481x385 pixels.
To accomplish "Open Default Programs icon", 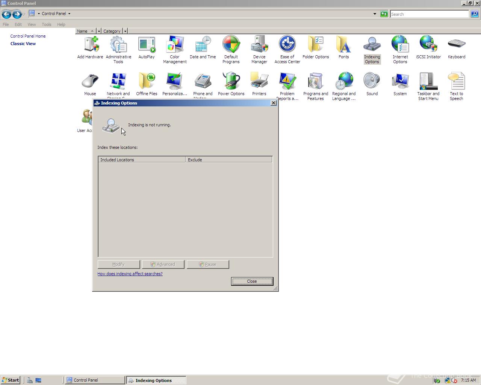I will pos(231,49).
